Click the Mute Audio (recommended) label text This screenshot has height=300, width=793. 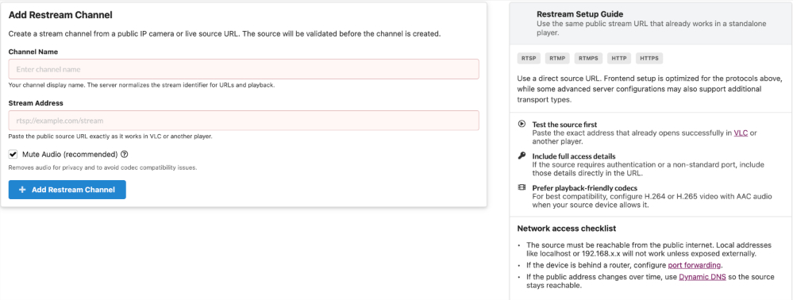[x=70, y=154]
